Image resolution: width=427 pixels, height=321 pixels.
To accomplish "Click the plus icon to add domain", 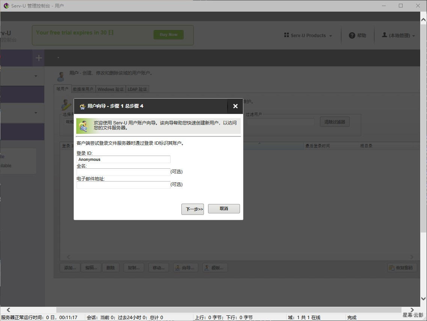I will tap(39, 58).
